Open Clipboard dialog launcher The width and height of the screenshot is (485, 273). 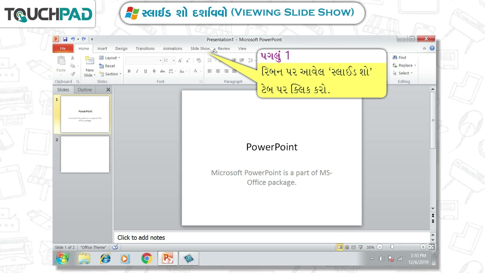[x=78, y=81]
